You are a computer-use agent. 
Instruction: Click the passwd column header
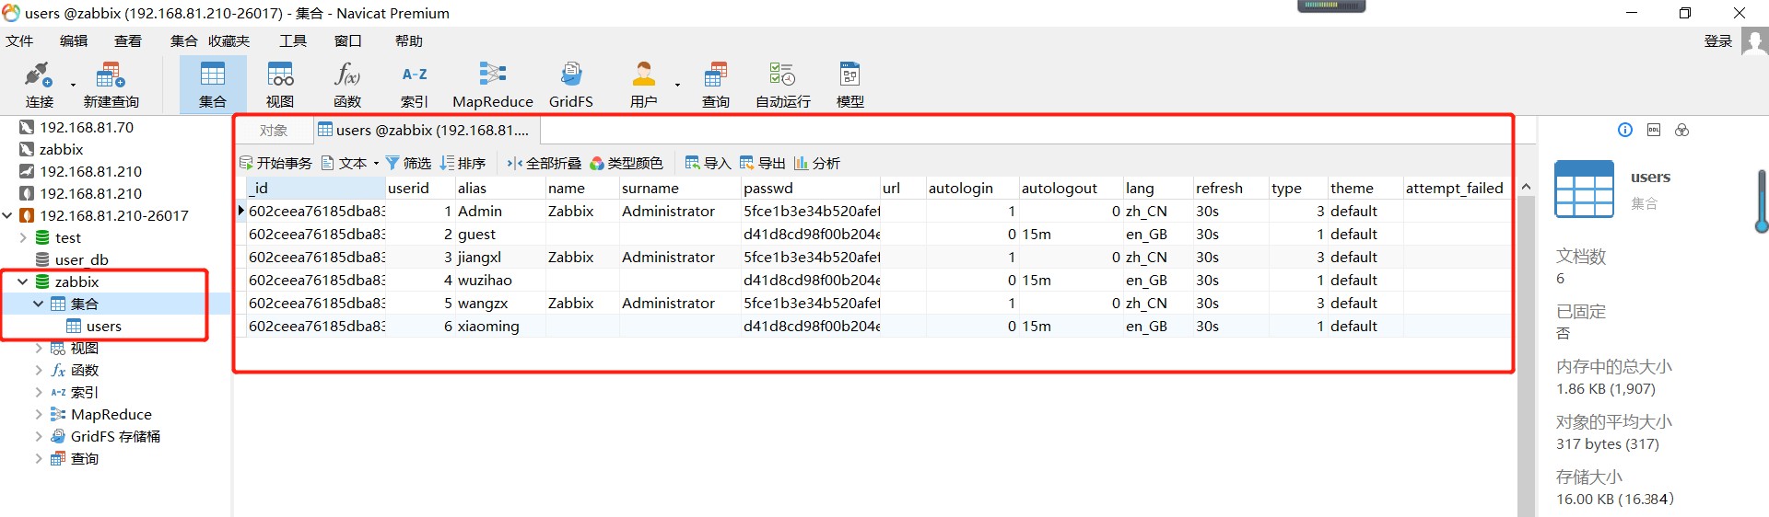pos(810,188)
